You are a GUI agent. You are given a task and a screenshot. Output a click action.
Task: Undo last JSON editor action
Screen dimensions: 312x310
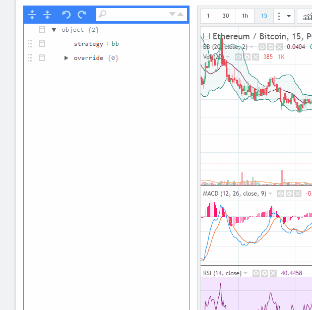pos(66,15)
